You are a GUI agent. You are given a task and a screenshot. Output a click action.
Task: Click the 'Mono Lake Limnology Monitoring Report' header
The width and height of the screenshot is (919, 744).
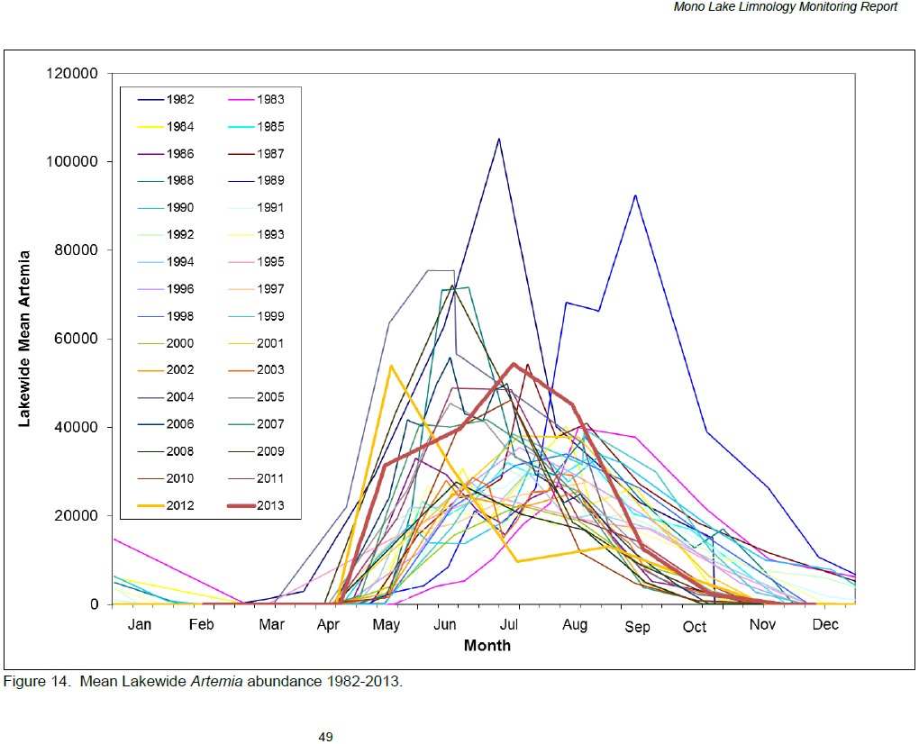785,7
